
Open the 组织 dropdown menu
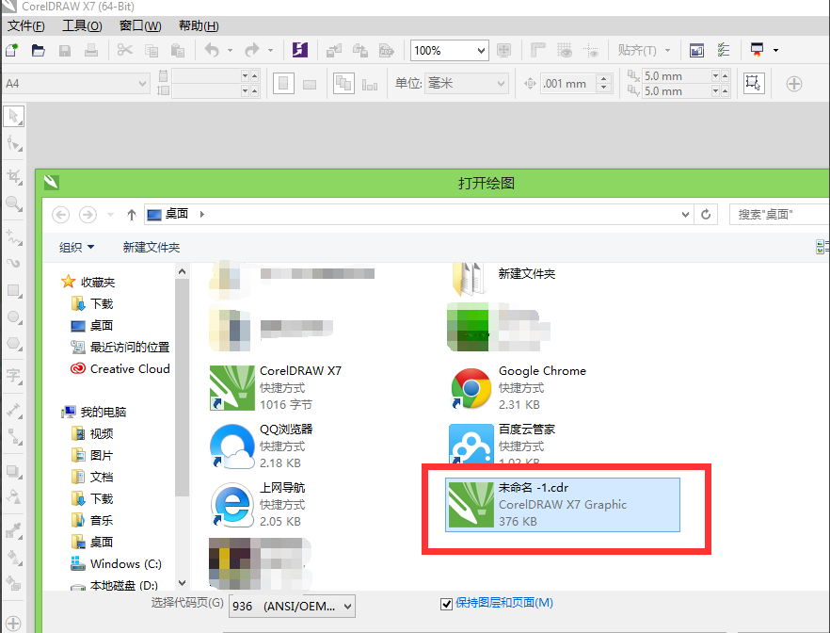click(77, 247)
